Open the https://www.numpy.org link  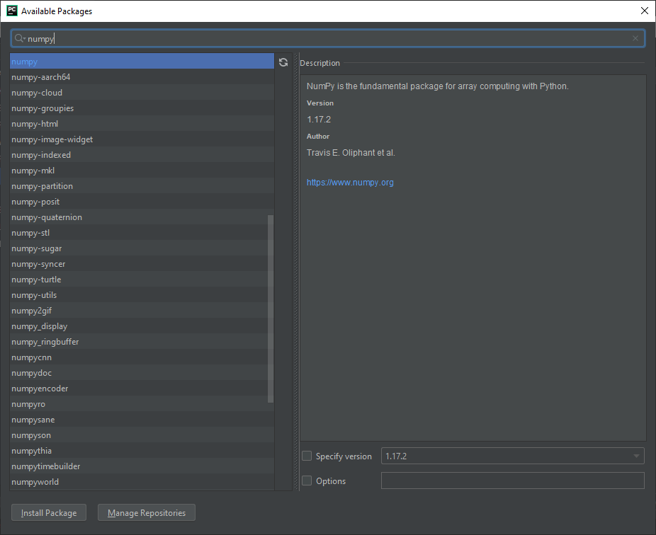(350, 183)
